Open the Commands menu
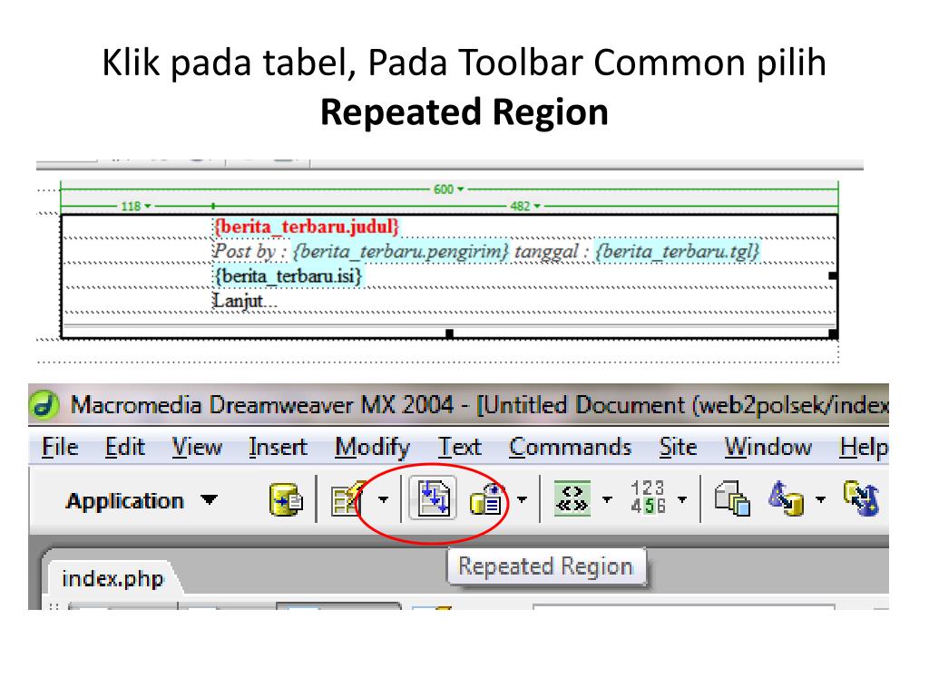Image resolution: width=929 pixels, height=696 pixels. coord(570,447)
